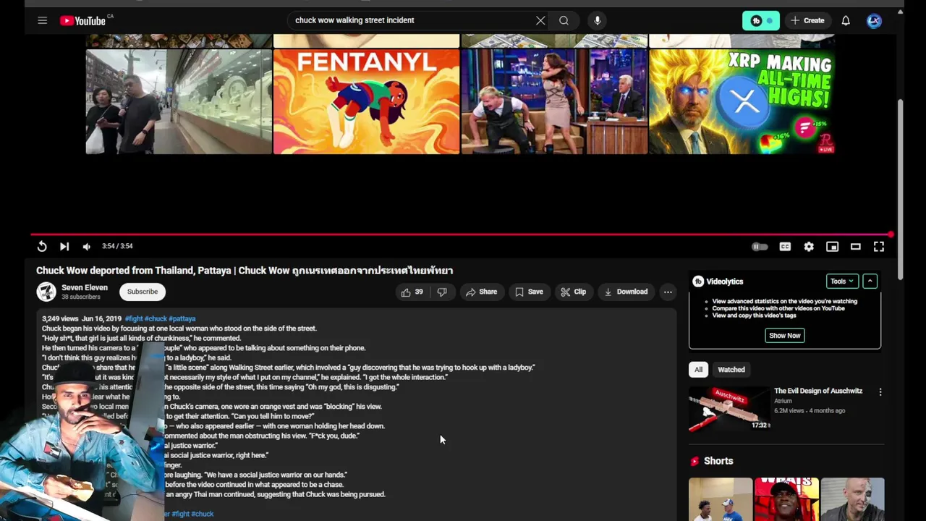Open #chuck hashtag in description header
926x521 pixels.
[x=156, y=318]
